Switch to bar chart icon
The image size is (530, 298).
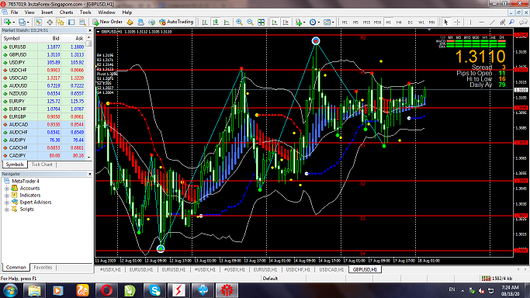[x=205, y=22]
